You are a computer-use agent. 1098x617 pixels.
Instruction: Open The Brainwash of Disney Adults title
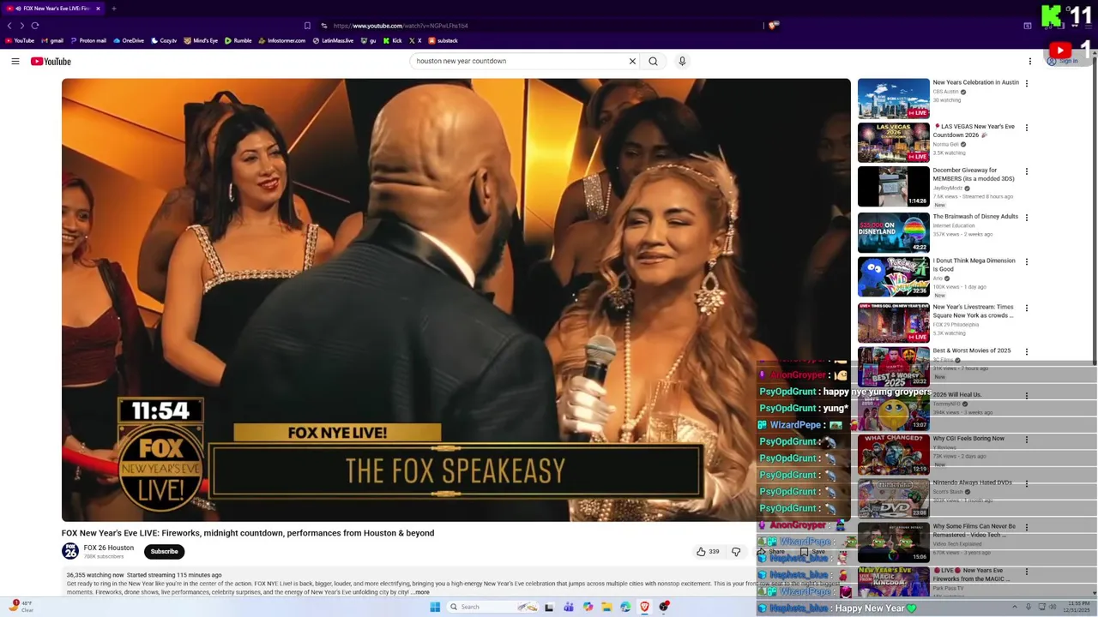[975, 217]
